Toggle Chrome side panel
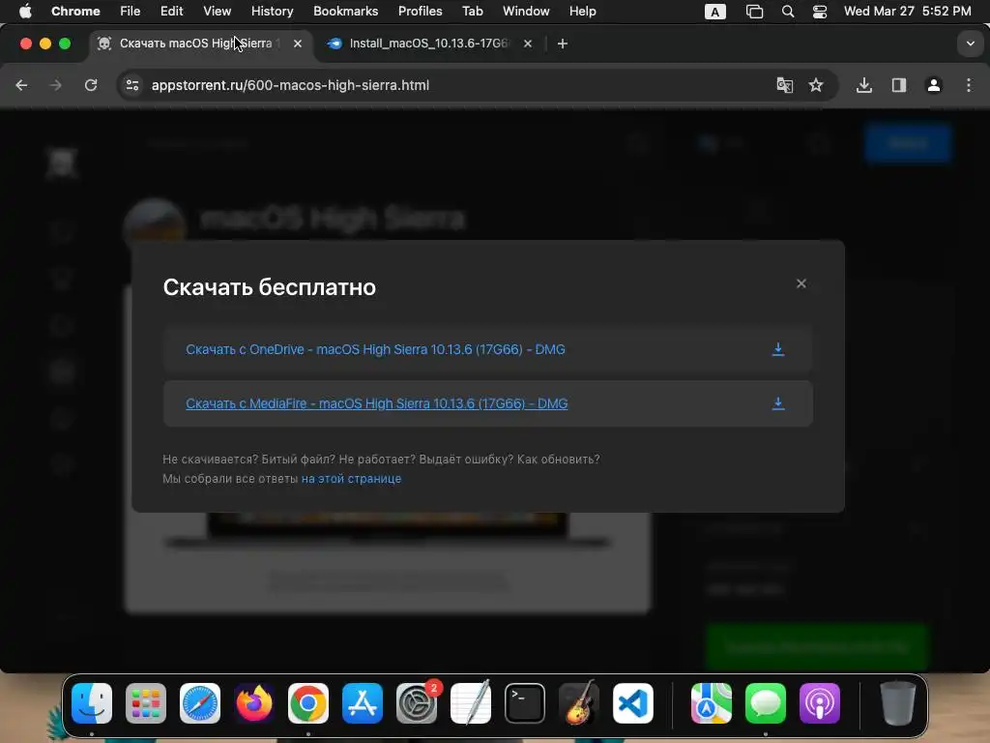The image size is (990, 743). tap(898, 85)
